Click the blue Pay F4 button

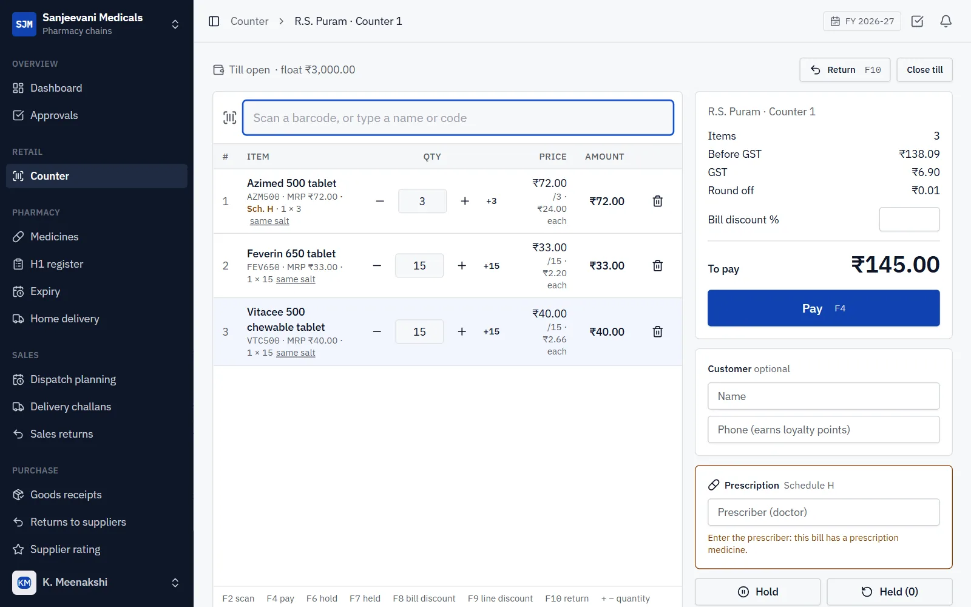pos(824,308)
